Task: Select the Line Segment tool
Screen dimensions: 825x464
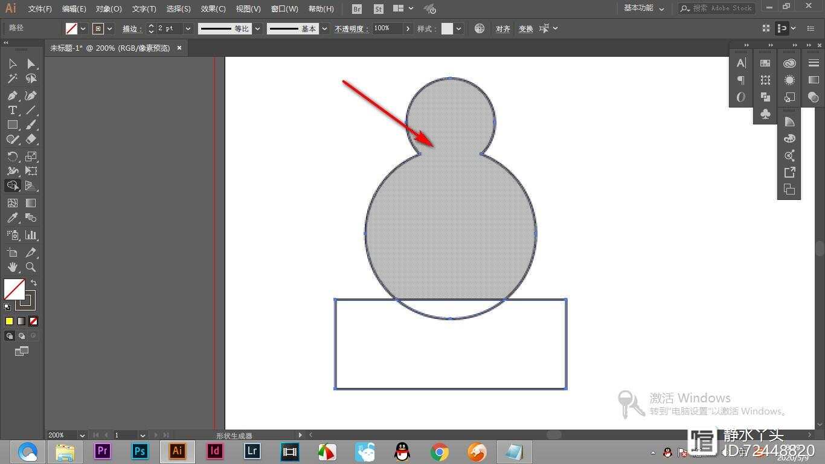Action: pos(31,110)
